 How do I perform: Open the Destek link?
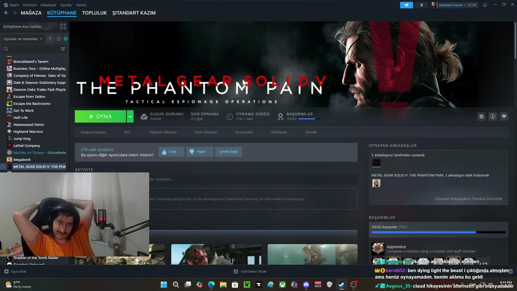click(311, 132)
